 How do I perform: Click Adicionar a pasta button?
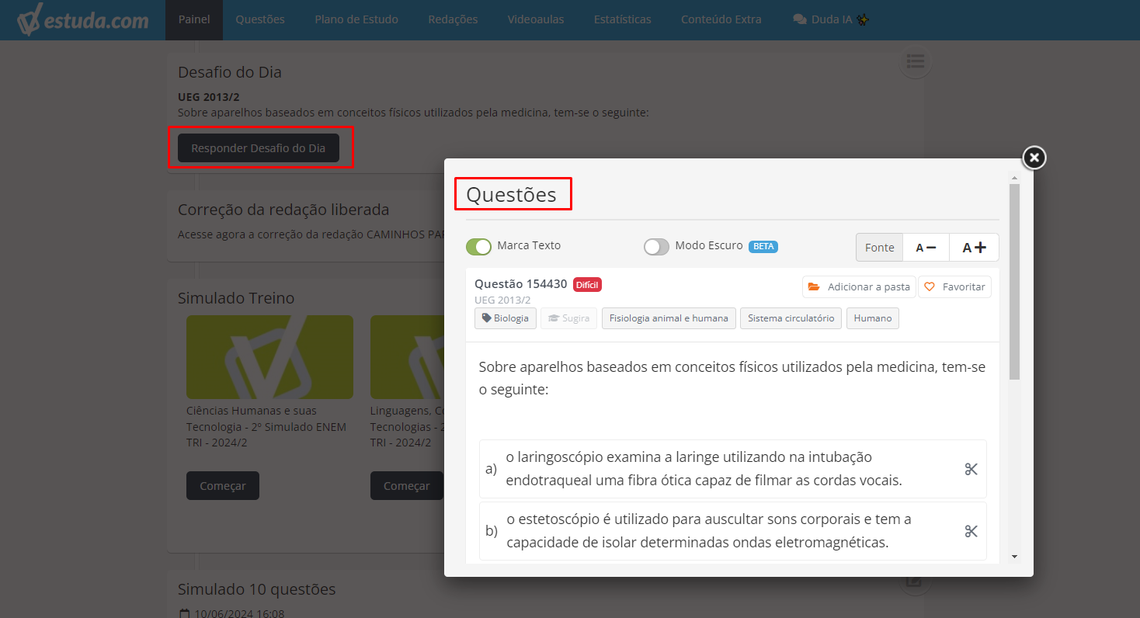859,286
